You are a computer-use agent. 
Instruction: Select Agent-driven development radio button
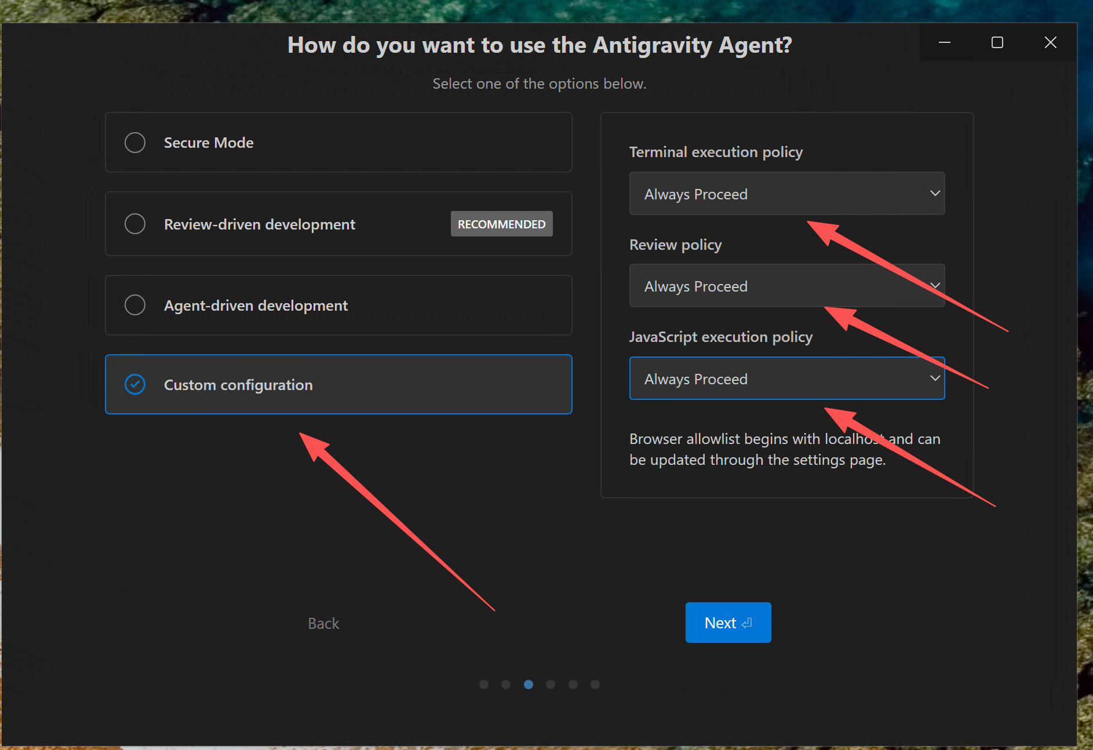135,305
